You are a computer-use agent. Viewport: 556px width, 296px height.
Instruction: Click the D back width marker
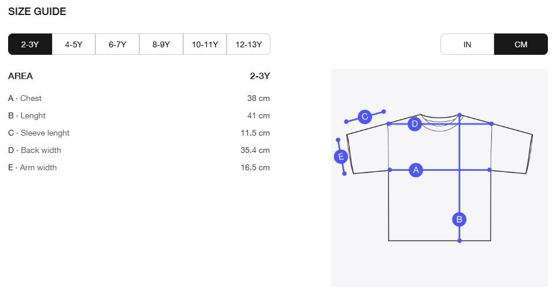pos(414,124)
